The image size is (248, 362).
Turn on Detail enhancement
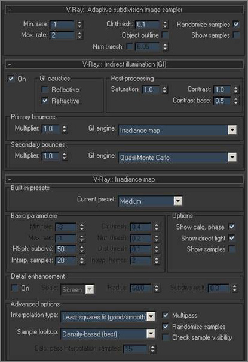click(14, 288)
